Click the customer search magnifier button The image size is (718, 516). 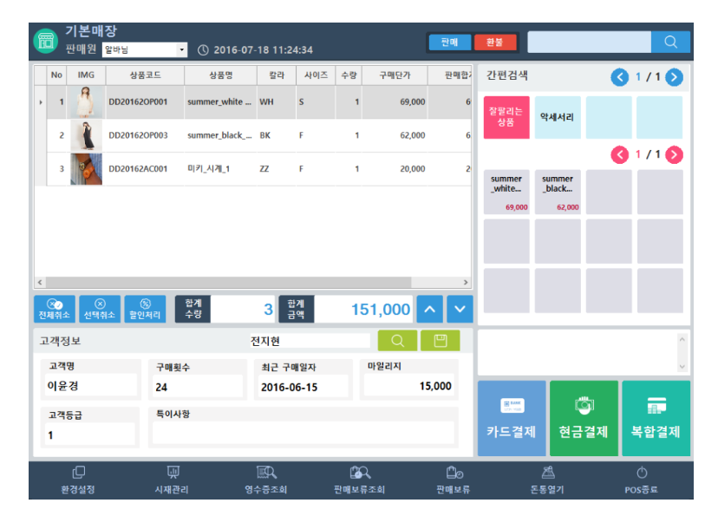point(396,341)
